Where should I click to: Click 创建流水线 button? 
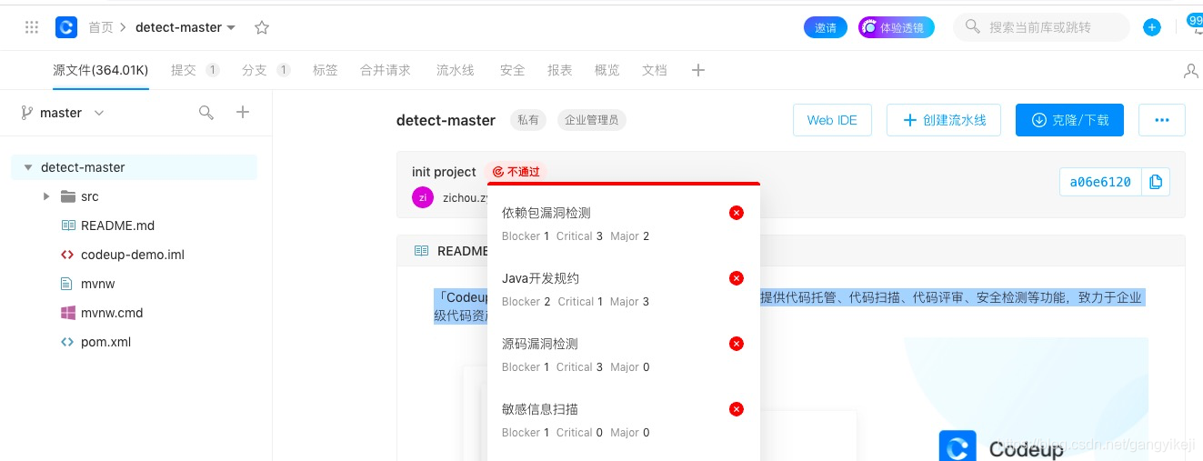944,120
